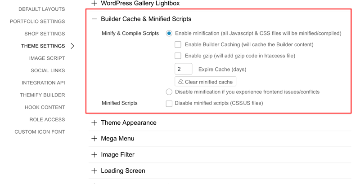Enable Builder Caching checkbox
Image resolution: width=360 pixels, height=184 pixels.
click(x=178, y=44)
